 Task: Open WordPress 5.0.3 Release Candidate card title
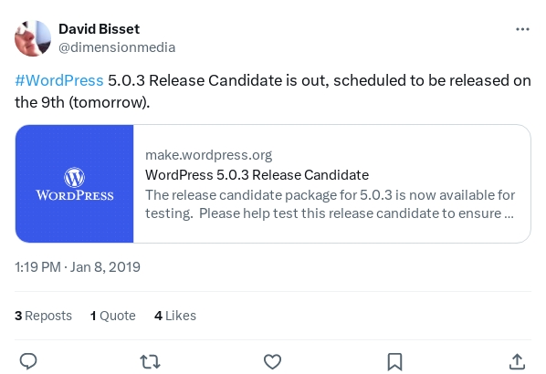click(x=257, y=175)
